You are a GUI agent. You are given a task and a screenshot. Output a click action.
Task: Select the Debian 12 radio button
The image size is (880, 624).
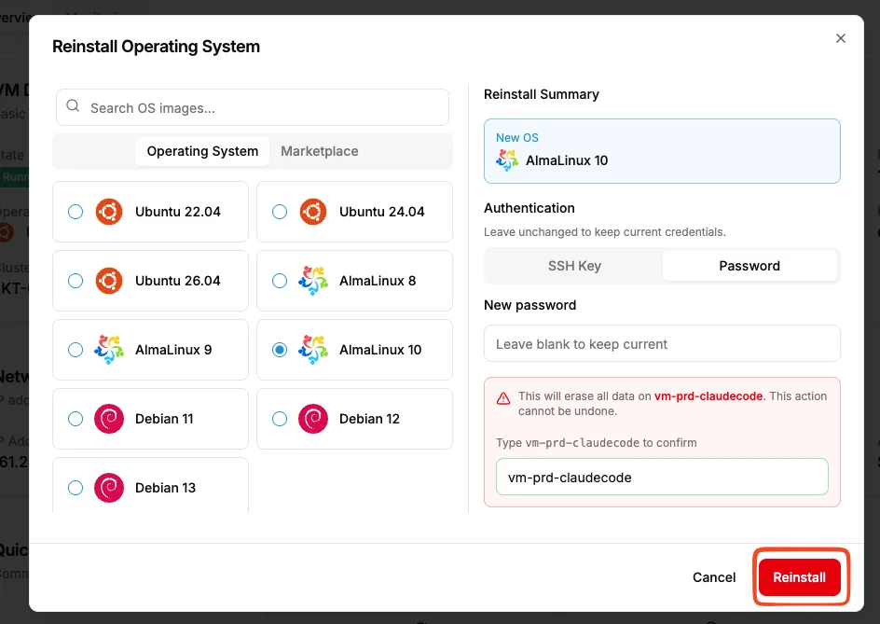coord(280,419)
